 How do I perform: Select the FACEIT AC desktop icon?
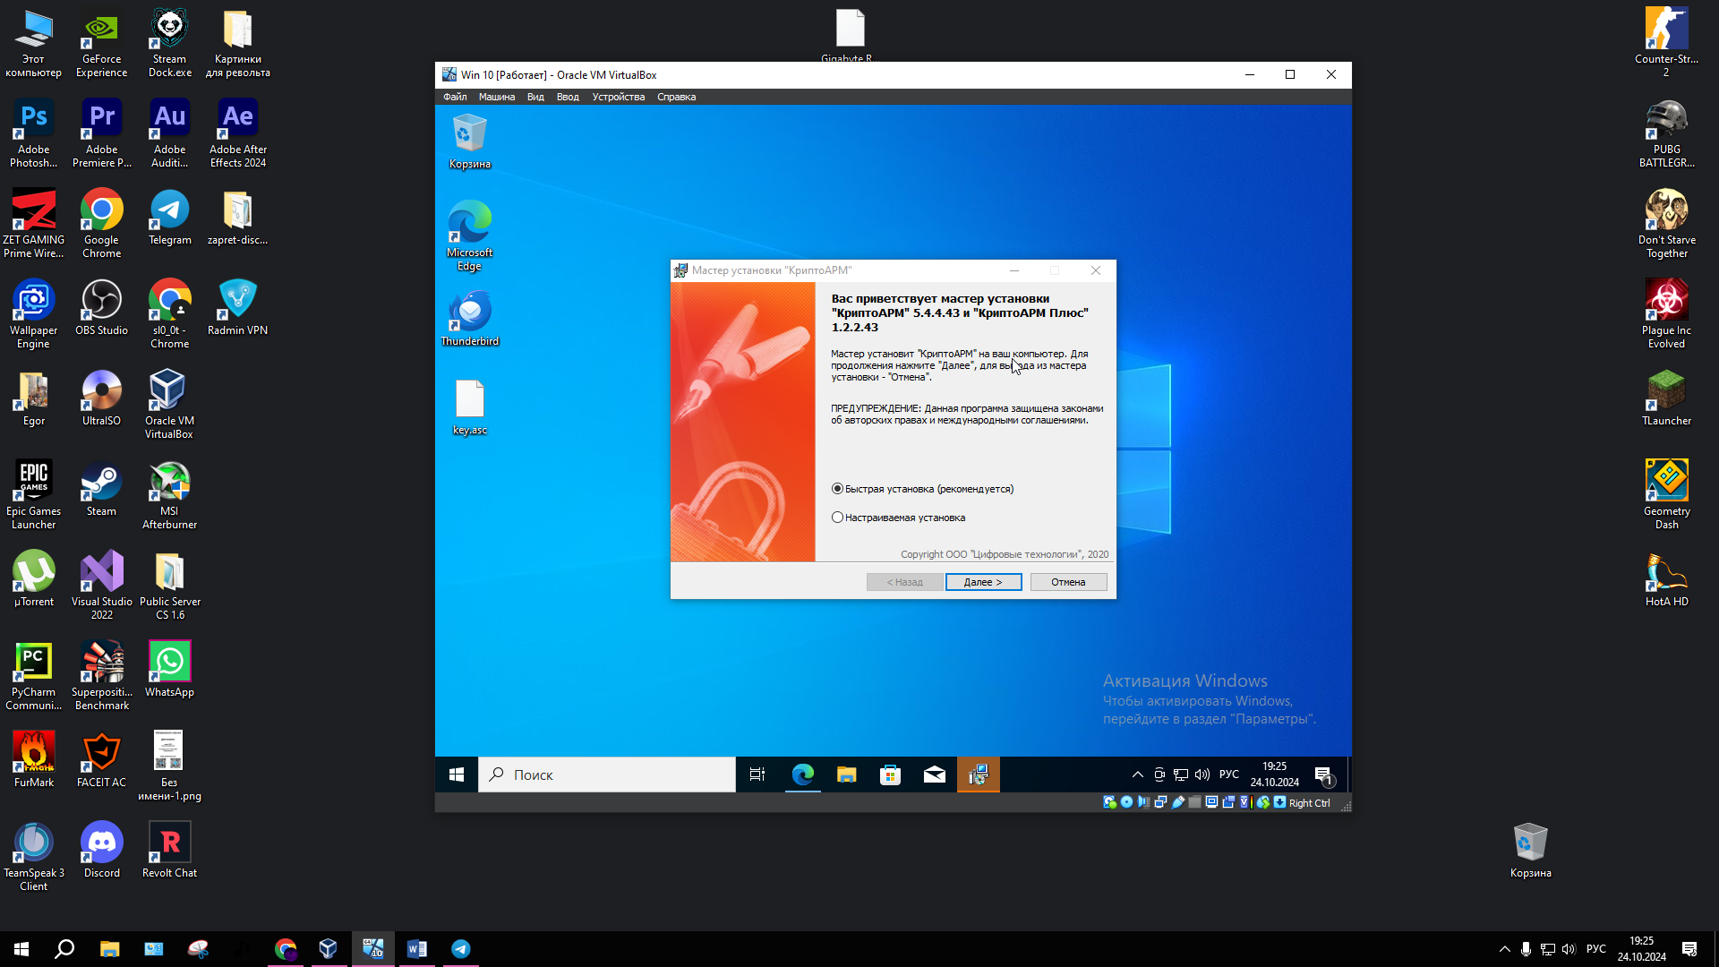click(102, 760)
